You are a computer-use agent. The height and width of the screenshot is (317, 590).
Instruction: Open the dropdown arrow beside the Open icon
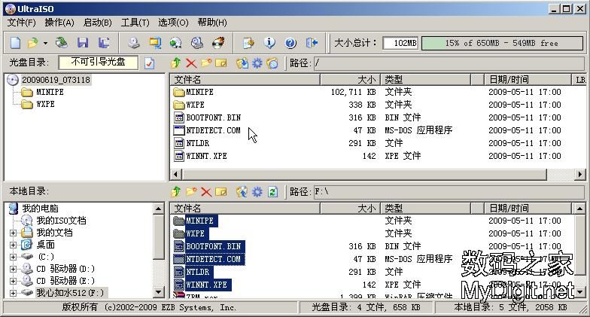tap(45, 44)
